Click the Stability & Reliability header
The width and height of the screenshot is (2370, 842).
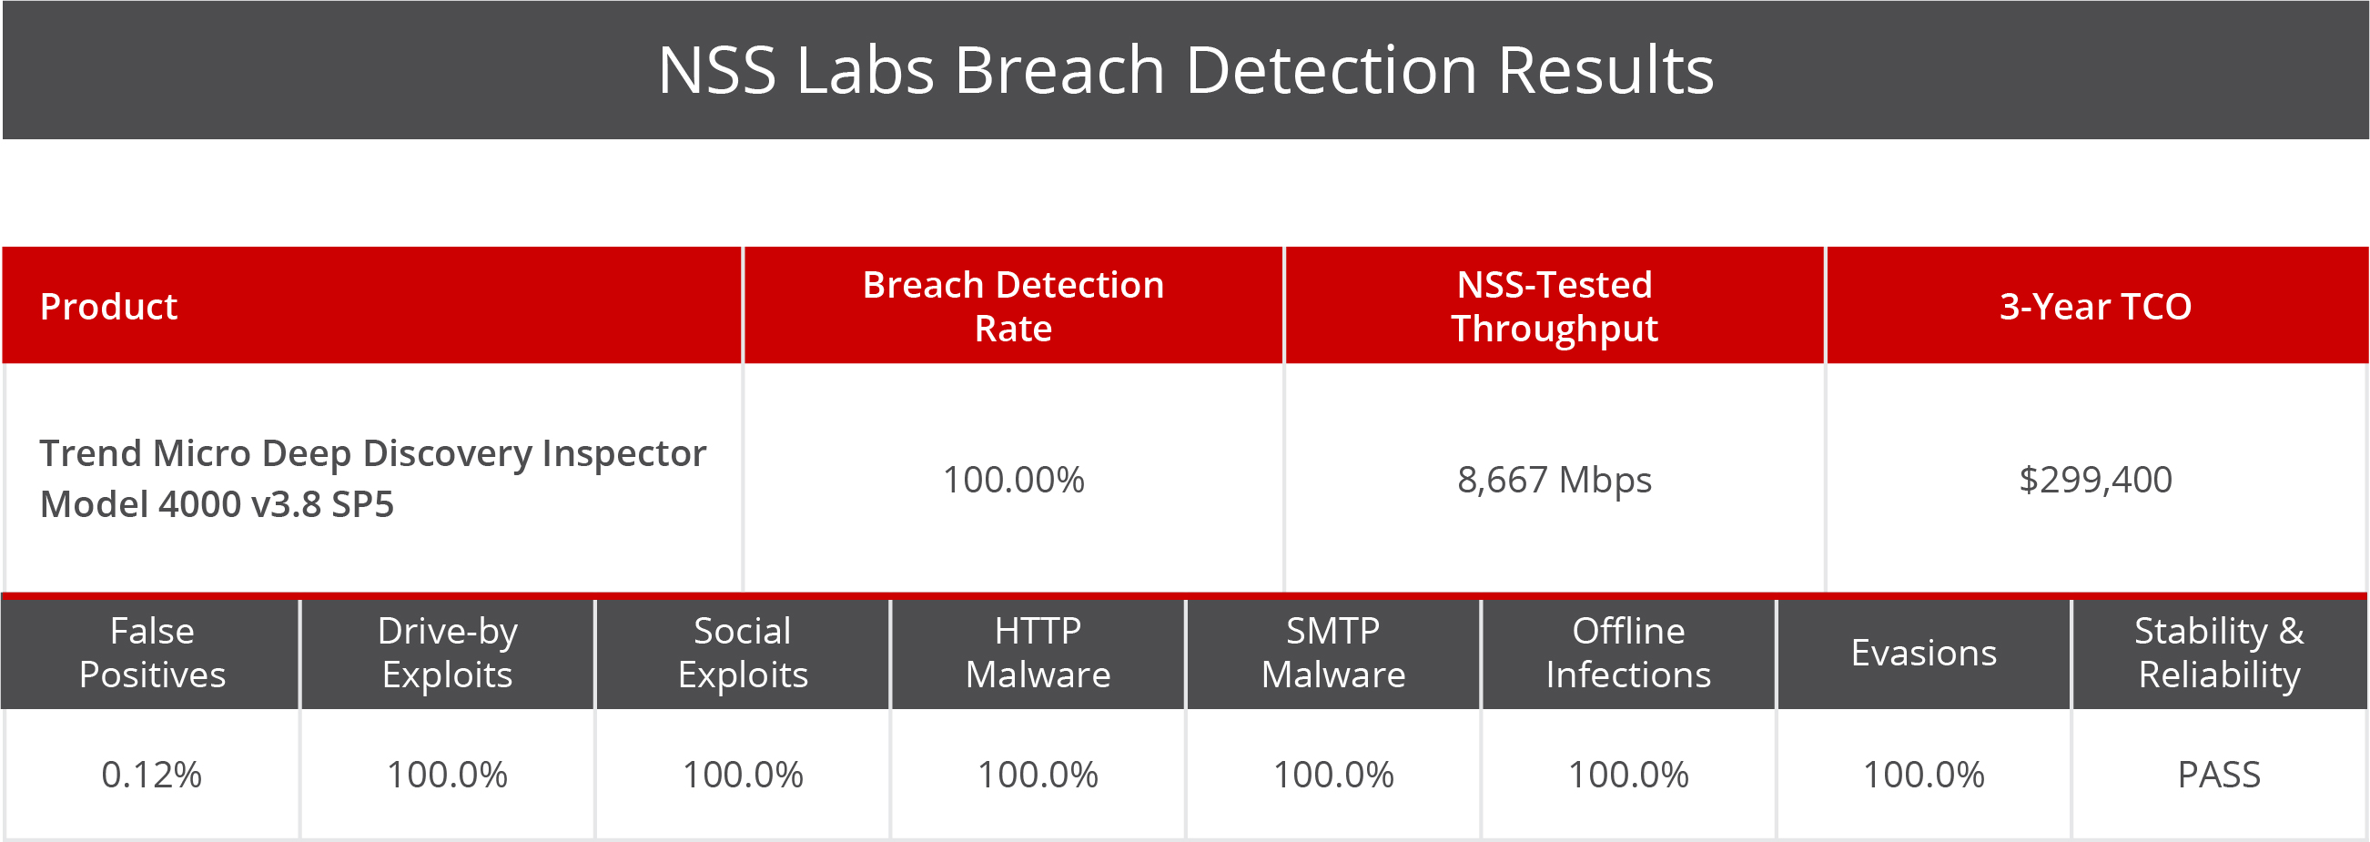(x=2219, y=653)
